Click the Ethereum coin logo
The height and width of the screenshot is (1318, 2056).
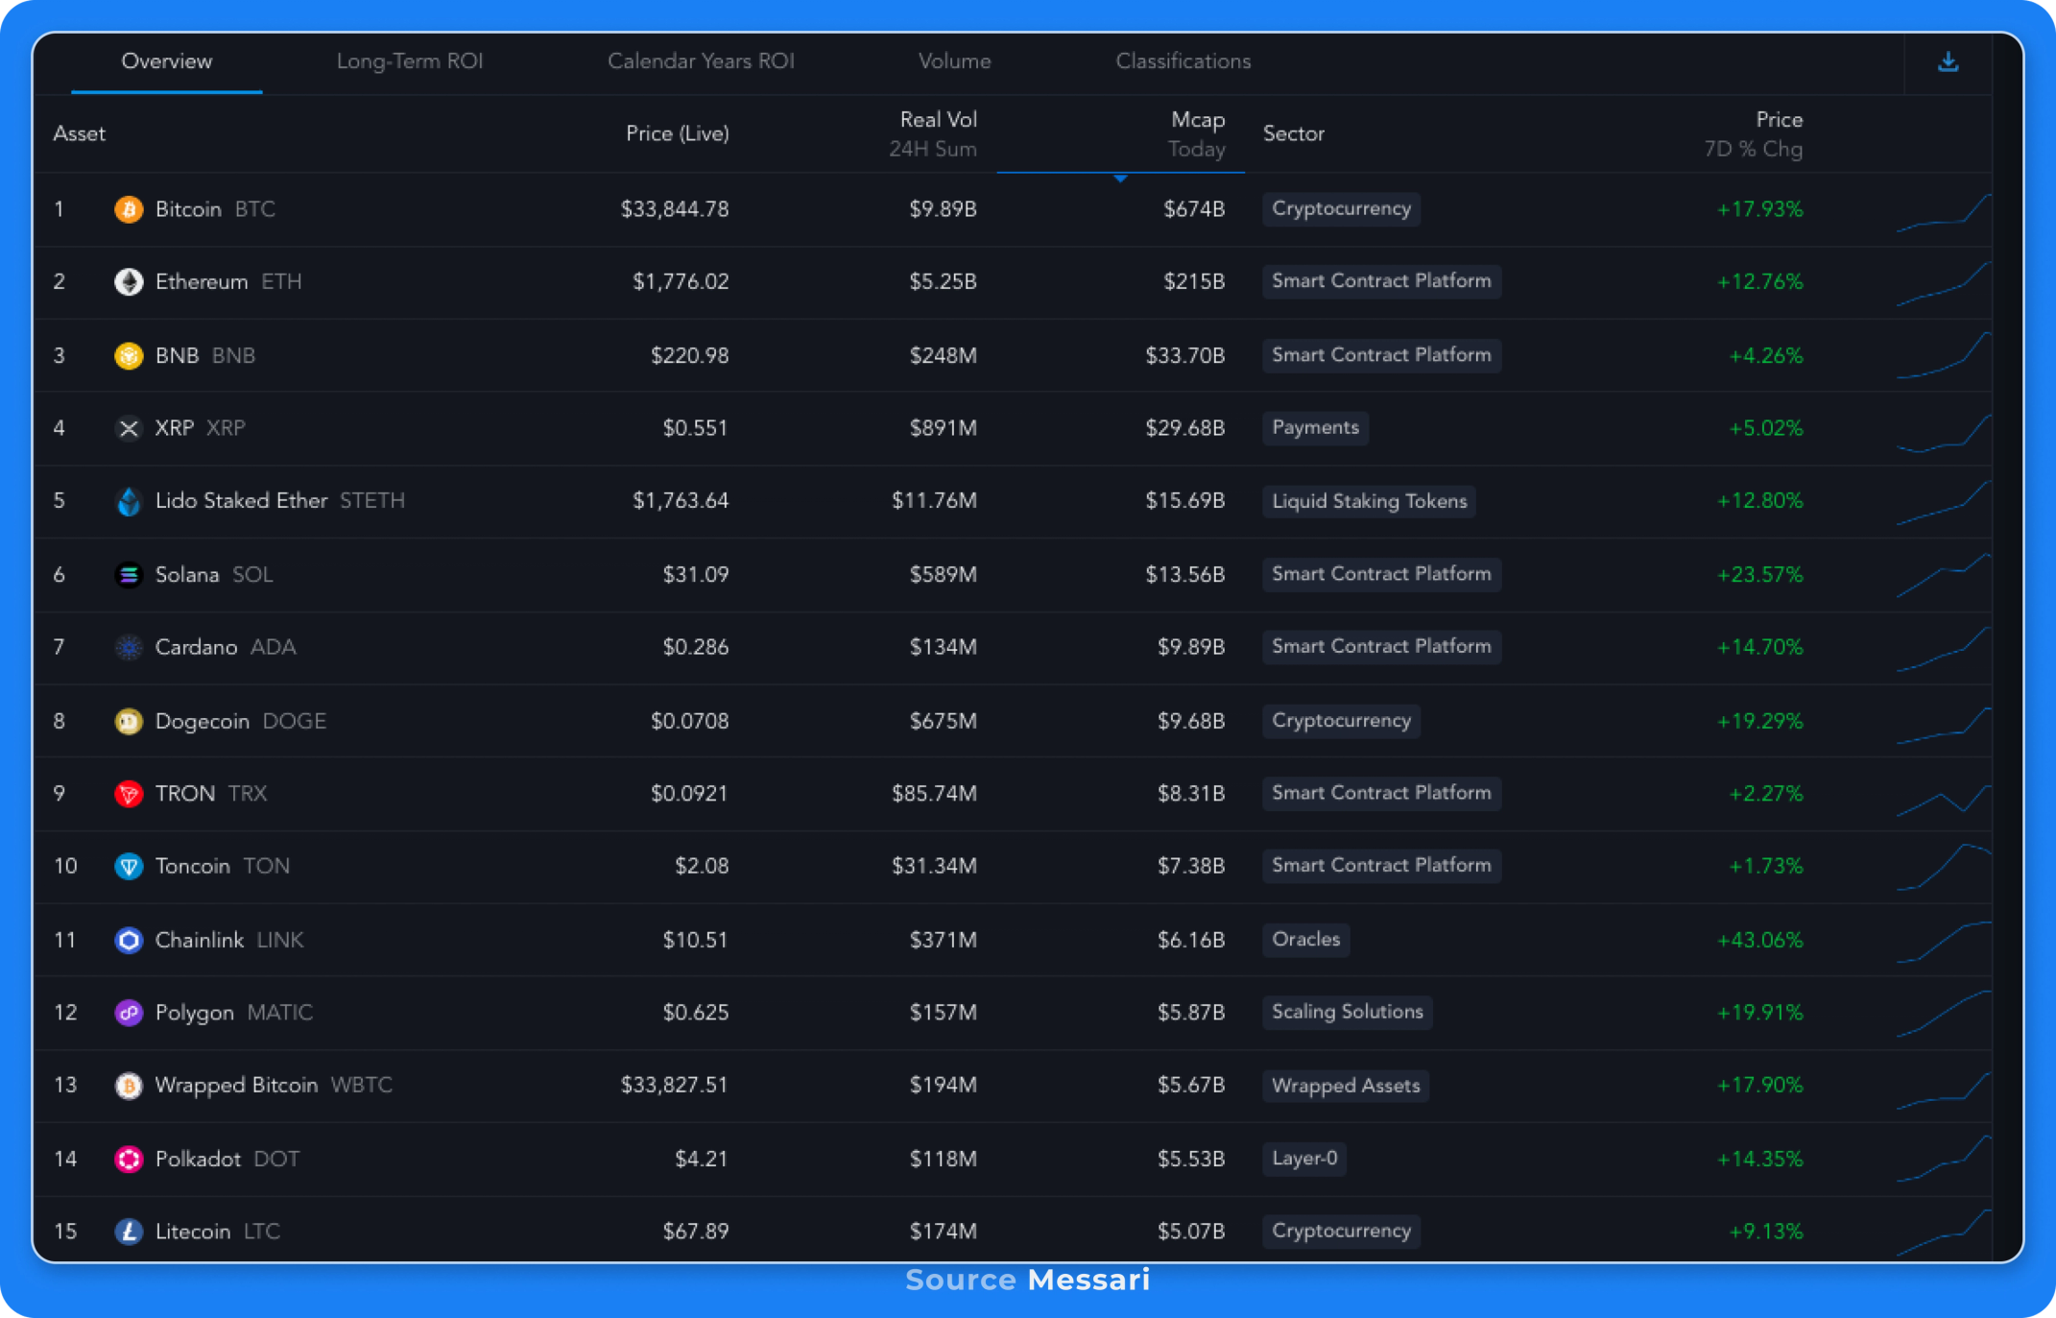129,282
